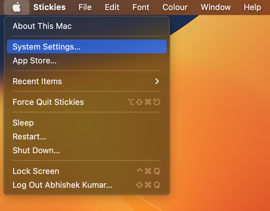Open the Edit menu
This screenshot has height=211, width=270.
112,8
